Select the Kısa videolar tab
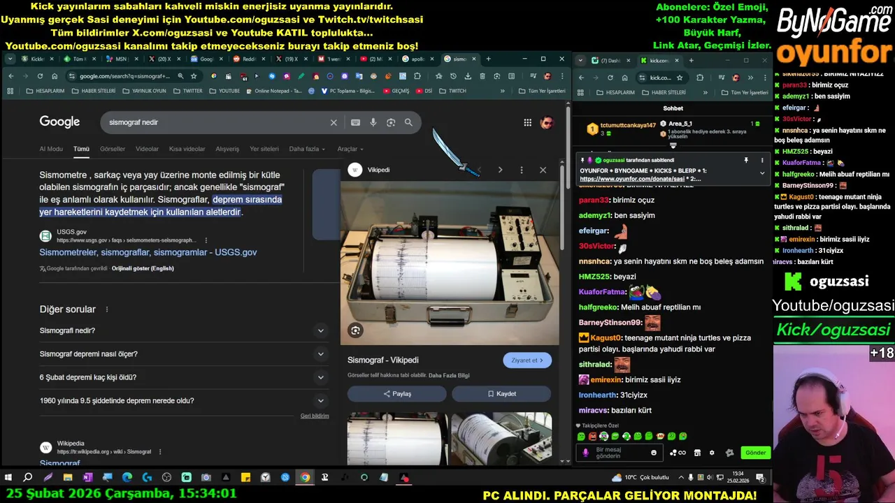Viewport: 895px width, 503px height. (187, 149)
